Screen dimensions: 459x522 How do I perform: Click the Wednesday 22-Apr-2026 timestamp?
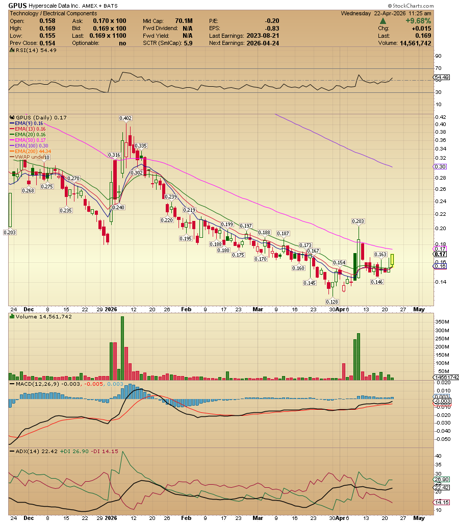[x=386, y=13]
